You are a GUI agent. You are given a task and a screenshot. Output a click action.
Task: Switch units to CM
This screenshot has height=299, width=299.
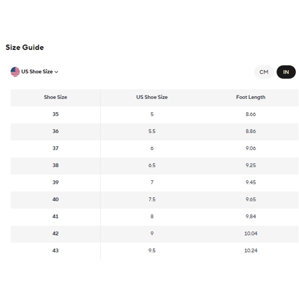pos(264,72)
